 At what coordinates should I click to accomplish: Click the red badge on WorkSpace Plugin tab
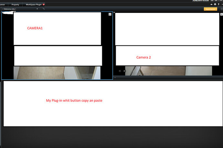pos(44,5)
